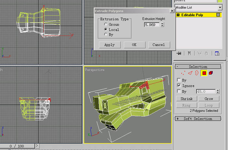
Task: Click Apply in Extrude Polygons dialog
Action: click(110, 45)
